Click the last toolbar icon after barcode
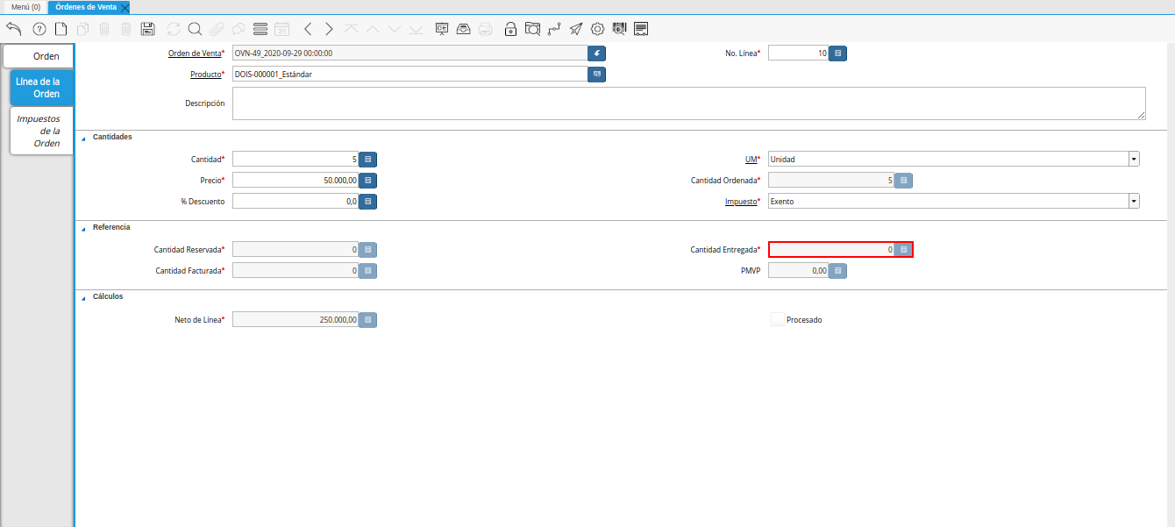This screenshot has height=527, width=1175. tap(641, 29)
